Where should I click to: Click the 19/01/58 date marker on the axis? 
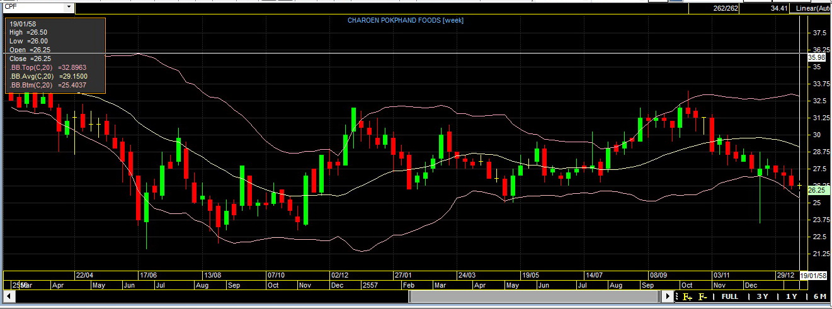click(814, 275)
